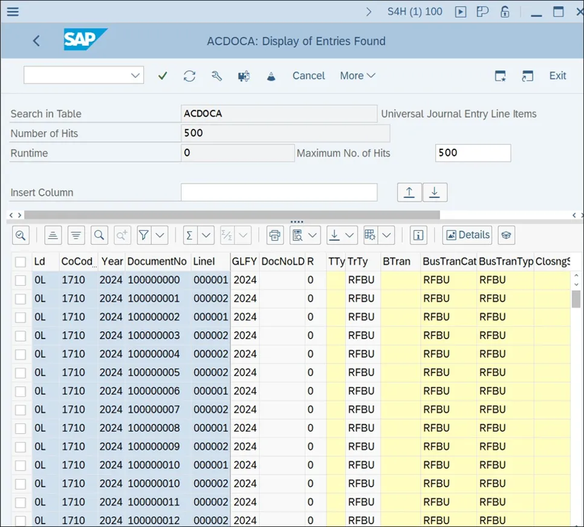Viewport: 584px width, 527px height.
Task: Toggle the select-all checkbox in header row
Action: tap(21, 262)
